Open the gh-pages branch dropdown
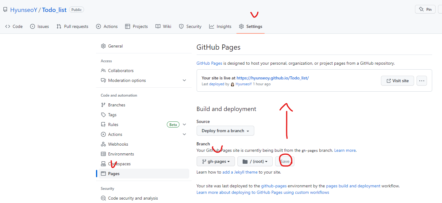 point(216,161)
